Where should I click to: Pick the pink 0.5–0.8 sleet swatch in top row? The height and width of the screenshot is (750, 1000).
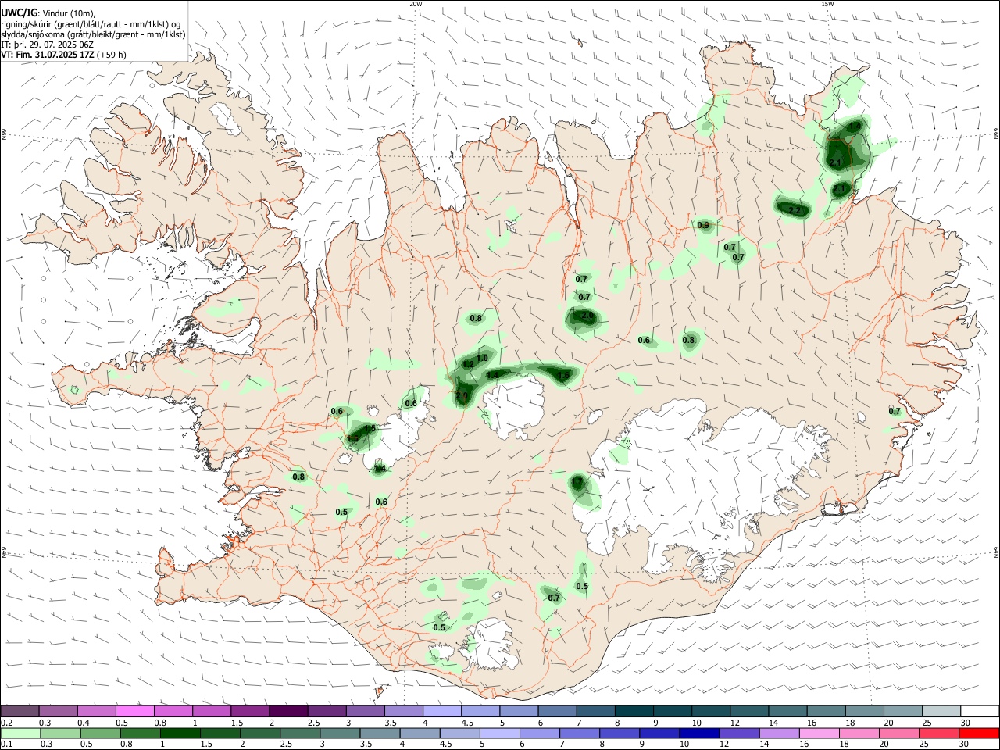click(x=135, y=711)
